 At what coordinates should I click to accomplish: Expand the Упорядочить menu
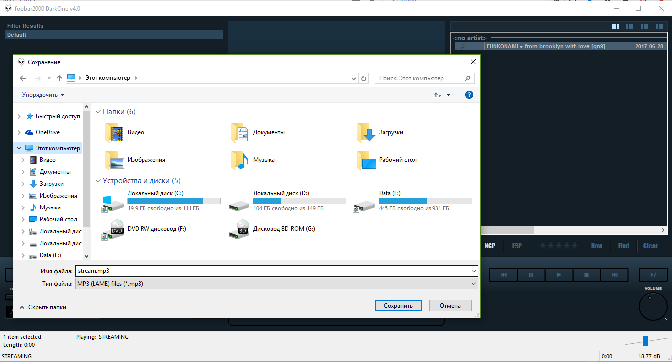43,95
